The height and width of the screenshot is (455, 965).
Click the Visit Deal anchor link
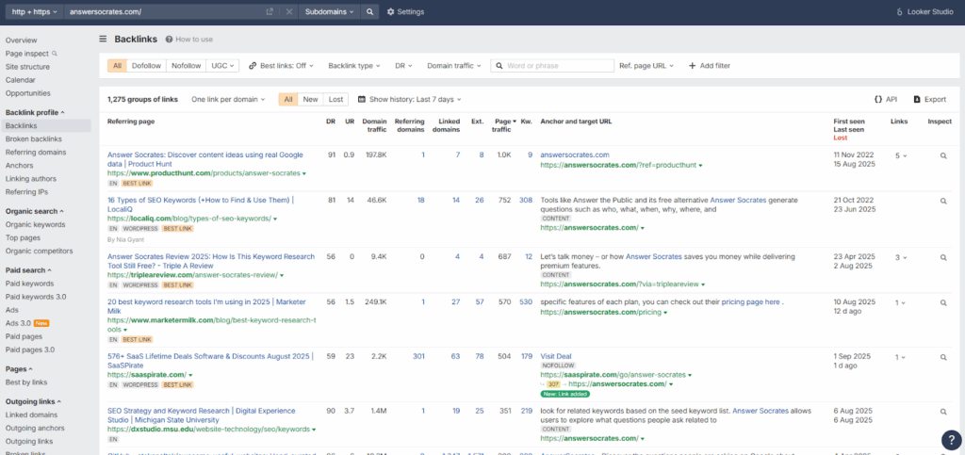(x=556, y=356)
